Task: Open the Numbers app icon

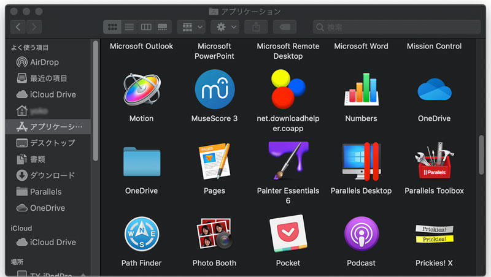Action: coord(361,89)
